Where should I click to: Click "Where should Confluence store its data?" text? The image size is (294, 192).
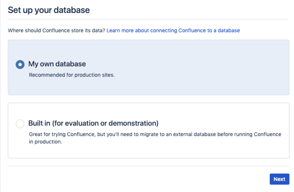pyautogui.click(x=56, y=30)
